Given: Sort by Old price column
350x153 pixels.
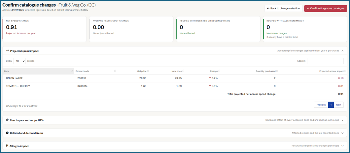Looking at the screenshot, I should 134,71.
